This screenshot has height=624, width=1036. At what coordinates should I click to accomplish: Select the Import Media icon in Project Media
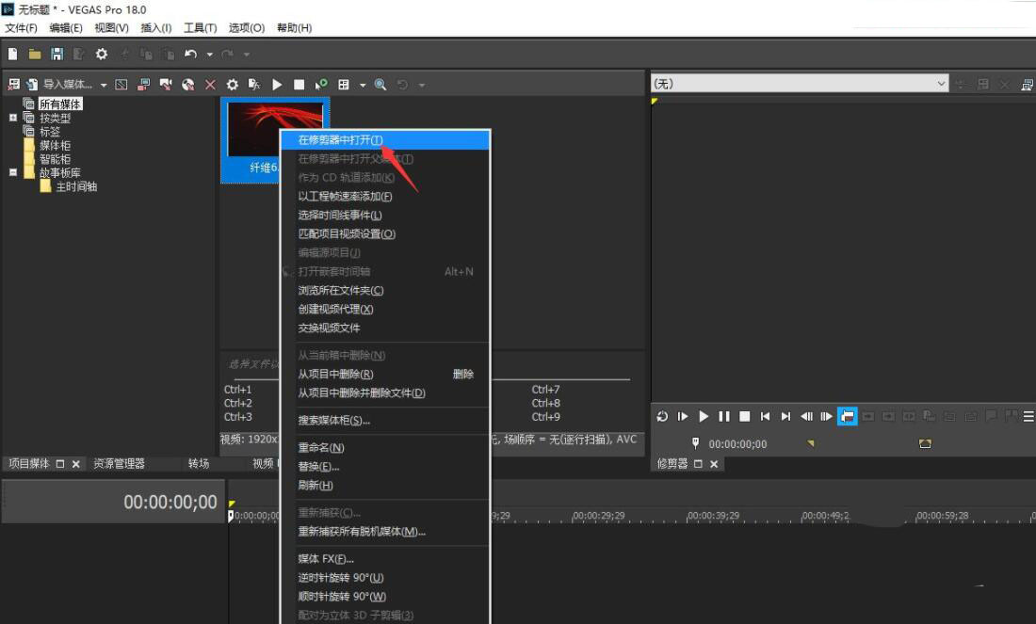pos(32,84)
